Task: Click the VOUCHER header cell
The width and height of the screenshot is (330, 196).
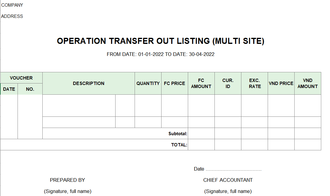Action: click(21, 78)
